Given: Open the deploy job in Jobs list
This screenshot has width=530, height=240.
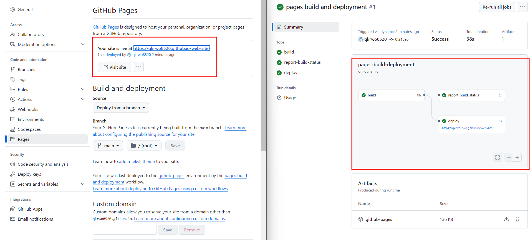Looking at the screenshot, I should 291,72.
